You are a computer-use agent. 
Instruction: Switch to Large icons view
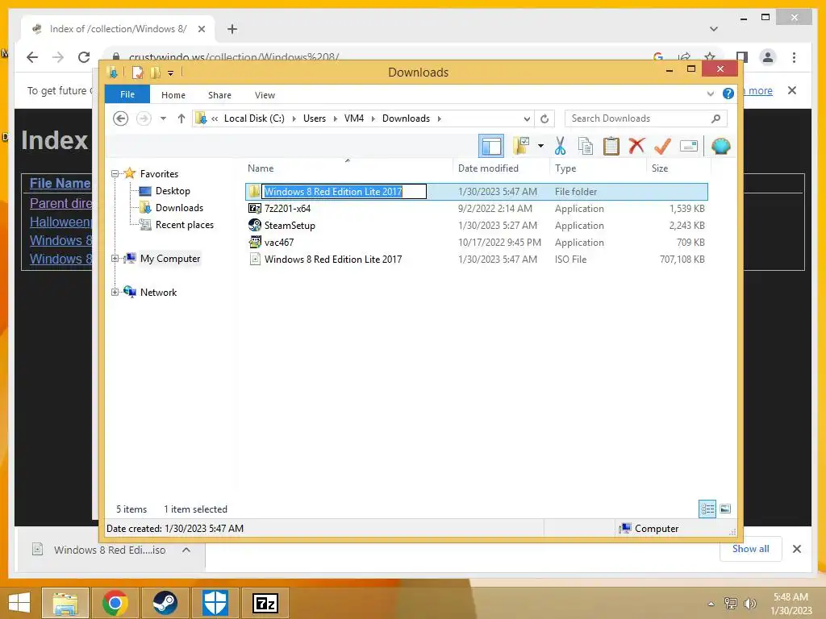click(x=725, y=509)
